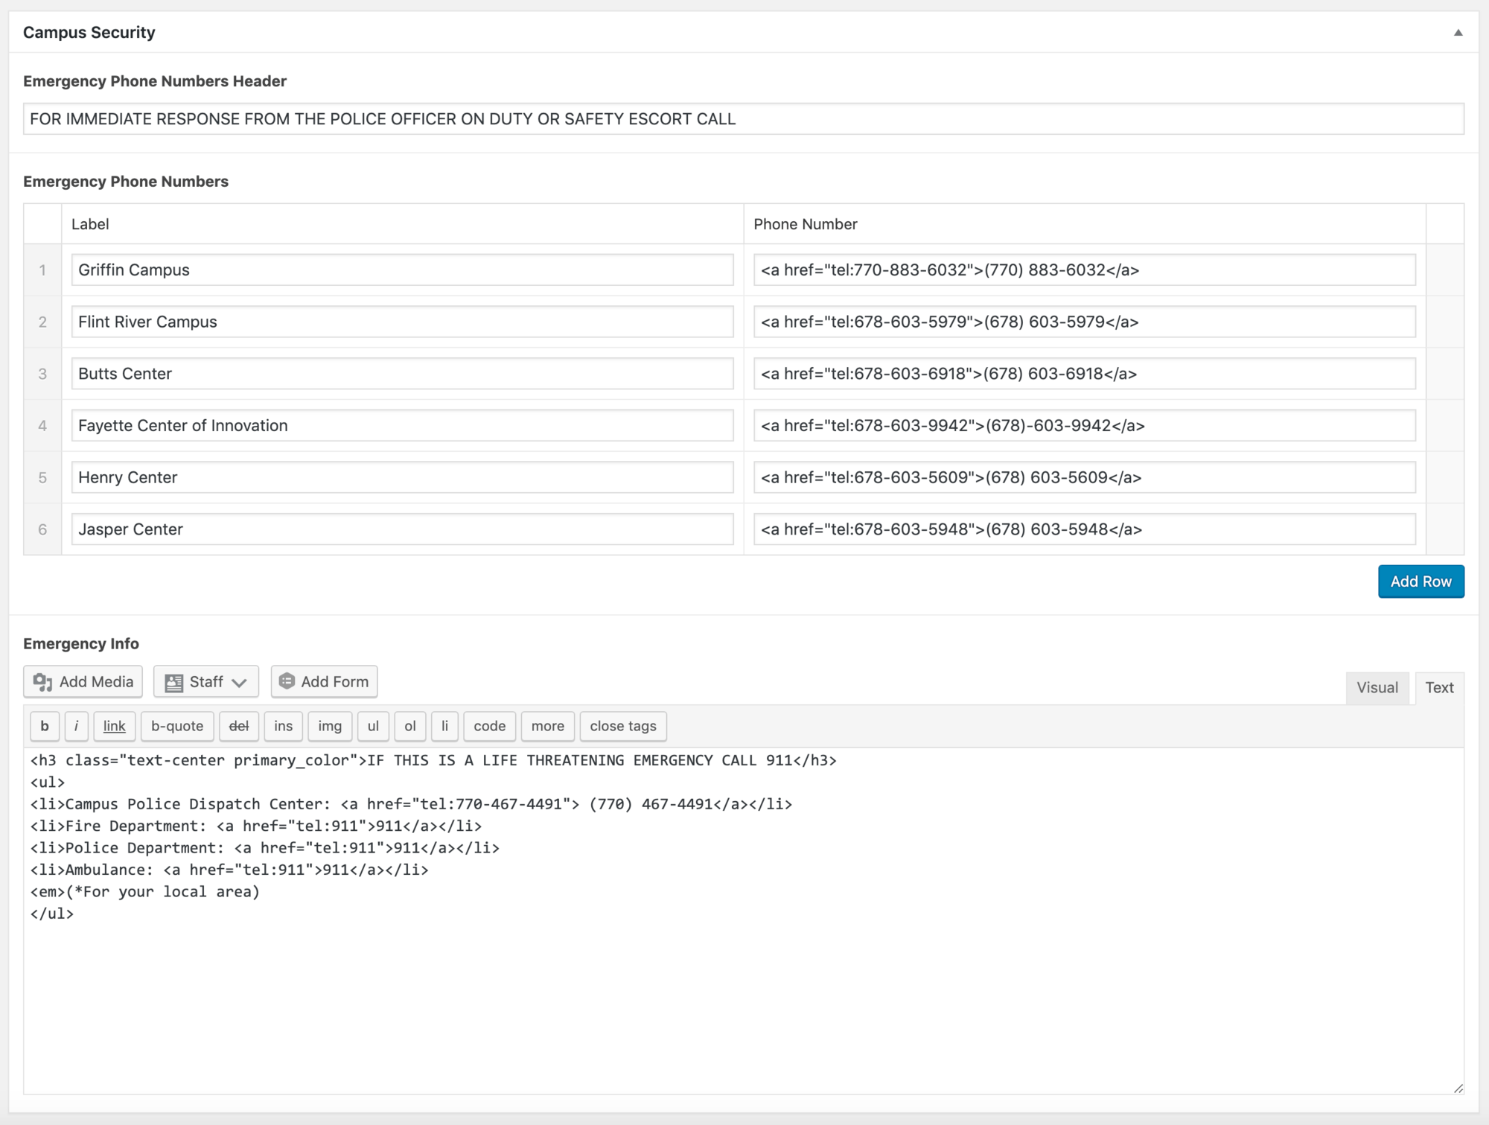Collapse the Campus Security panel arrow
Image resolution: width=1489 pixels, height=1125 pixels.
1458,33
